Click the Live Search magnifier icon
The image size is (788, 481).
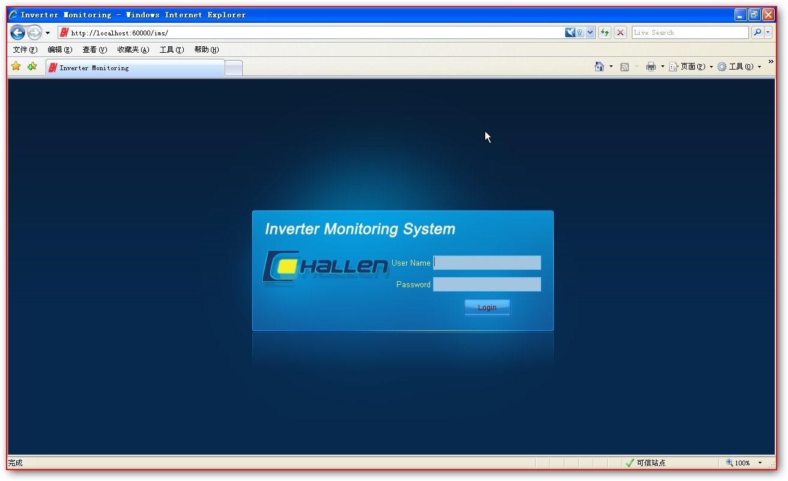(x=757, y=33)
